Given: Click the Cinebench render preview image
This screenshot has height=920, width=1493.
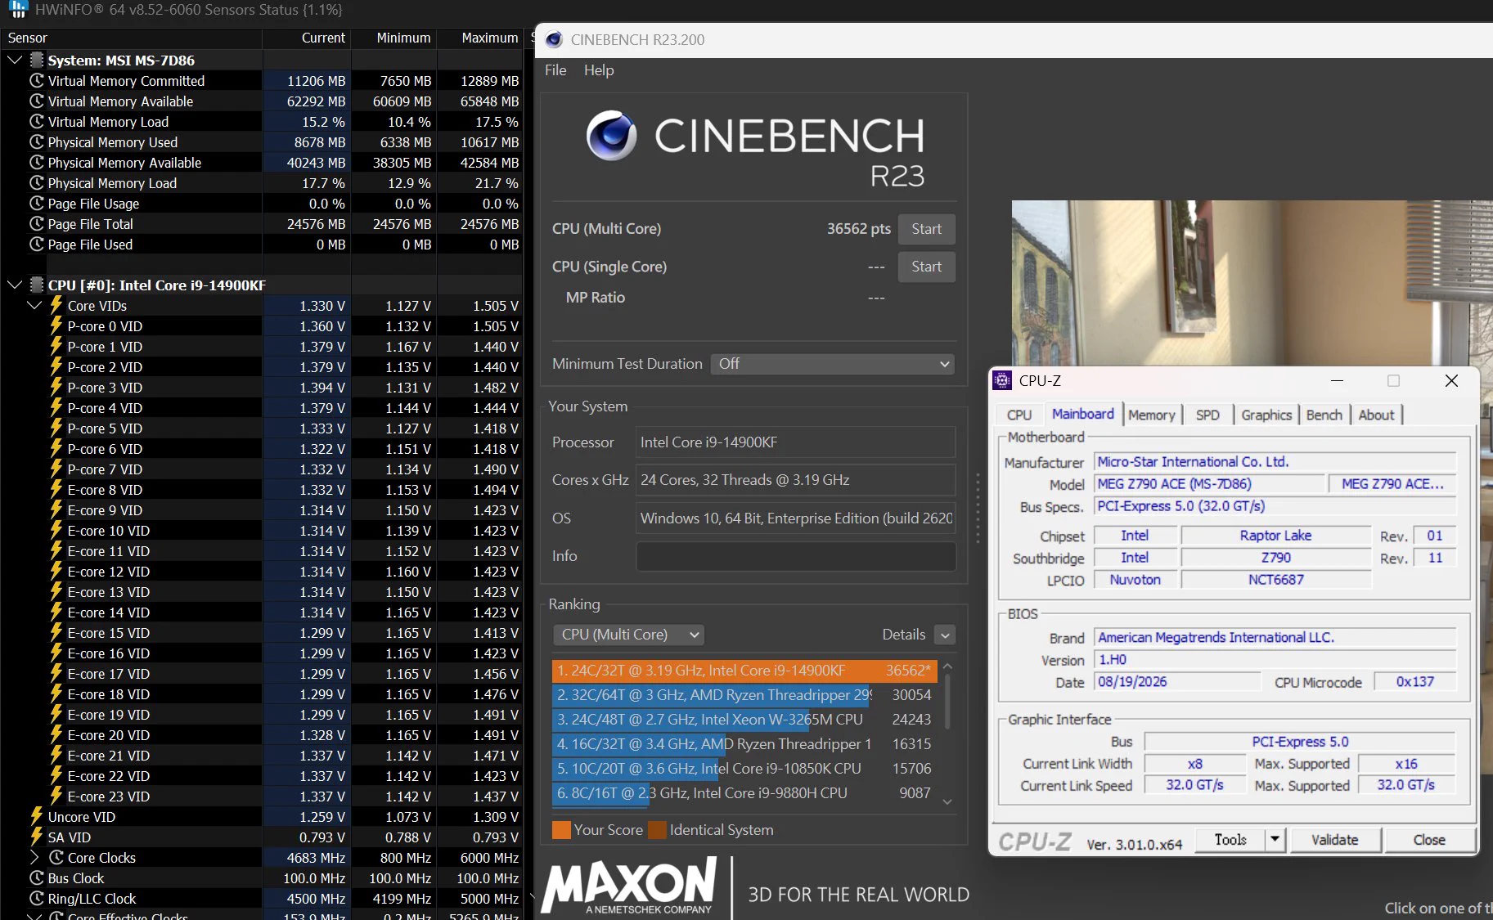Looking at the screenshot, I should (1252, 283).
